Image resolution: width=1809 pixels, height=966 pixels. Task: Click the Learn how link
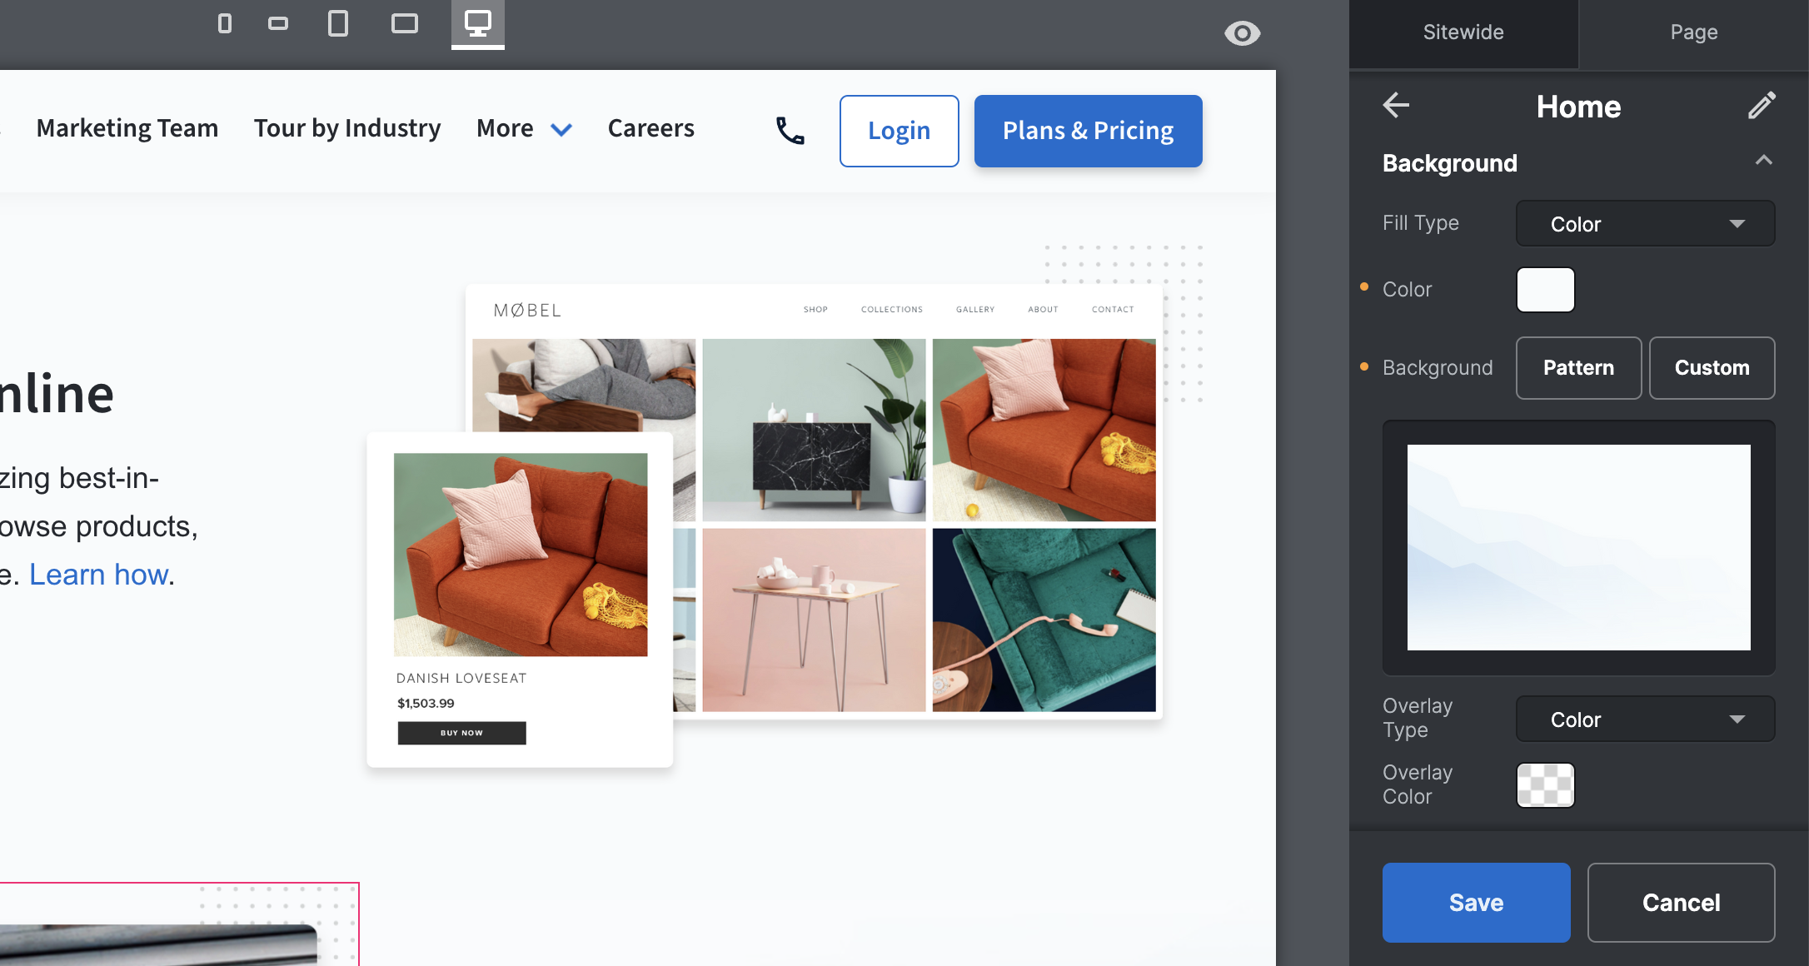click(99, 575)
